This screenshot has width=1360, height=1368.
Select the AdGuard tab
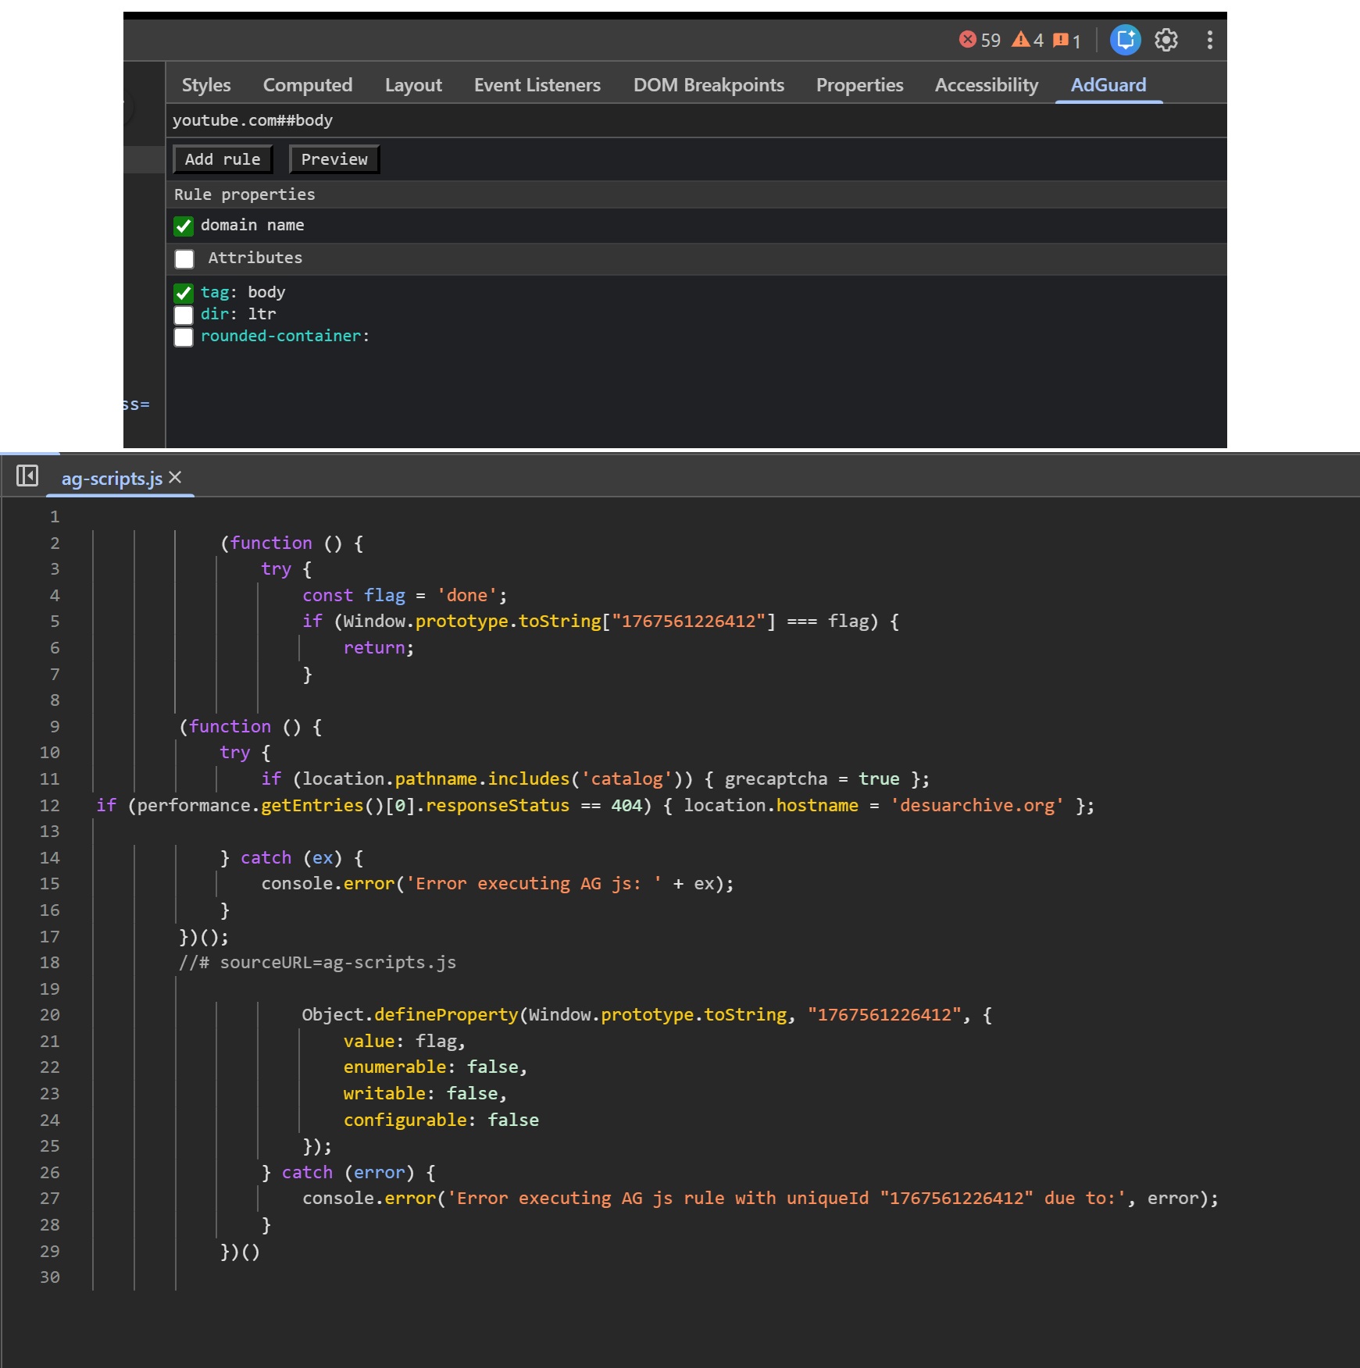1108,85
